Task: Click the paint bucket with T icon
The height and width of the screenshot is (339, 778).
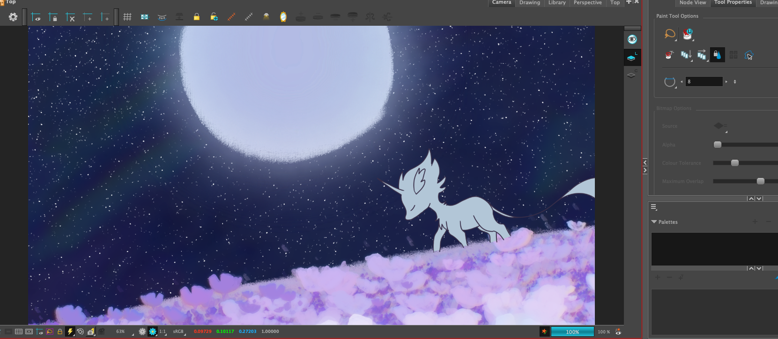Action: [669, 55]
